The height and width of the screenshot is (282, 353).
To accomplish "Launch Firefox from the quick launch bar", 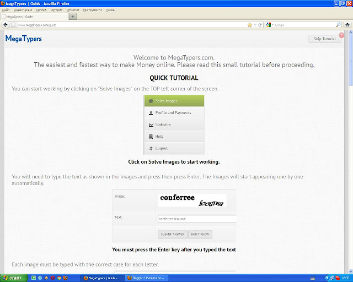I will pyautogui.click(x=65, y=278).
